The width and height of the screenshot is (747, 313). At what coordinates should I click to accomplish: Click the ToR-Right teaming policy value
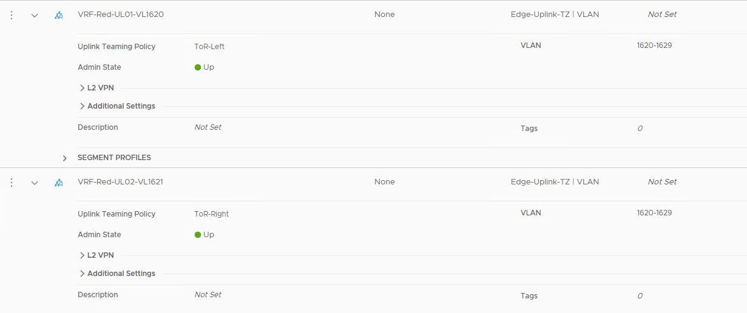[211, 214]
